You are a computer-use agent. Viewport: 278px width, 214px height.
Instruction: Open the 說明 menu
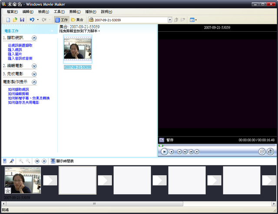[x=106, y=12]
